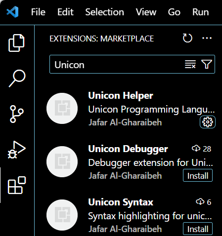Viewport: 222px width, 236px height.
Task: Open the filter extensions dropdown
Action: tap(207, 64)
